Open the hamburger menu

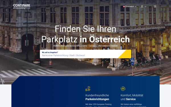point(155,7)
